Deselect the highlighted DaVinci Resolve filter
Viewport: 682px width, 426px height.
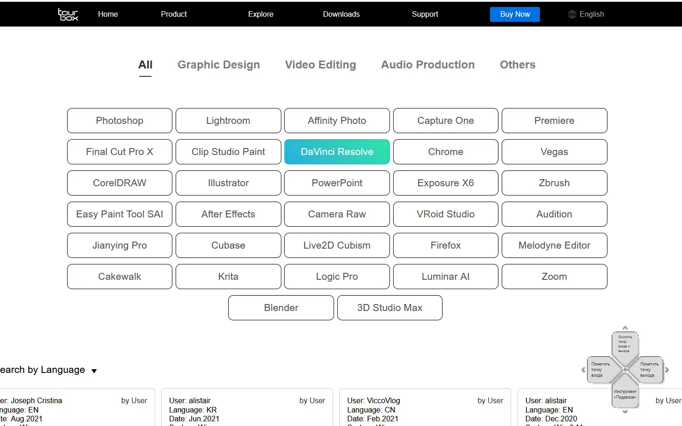(337, 152)
